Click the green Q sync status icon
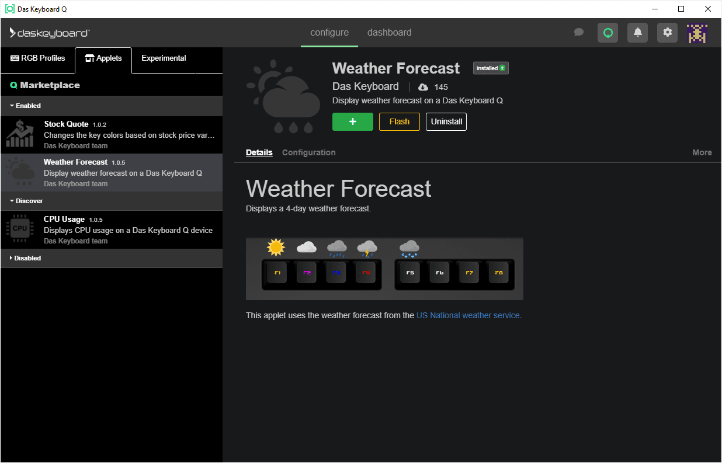Viewport: 722px width, 463px height. click(x=608, y=33)
